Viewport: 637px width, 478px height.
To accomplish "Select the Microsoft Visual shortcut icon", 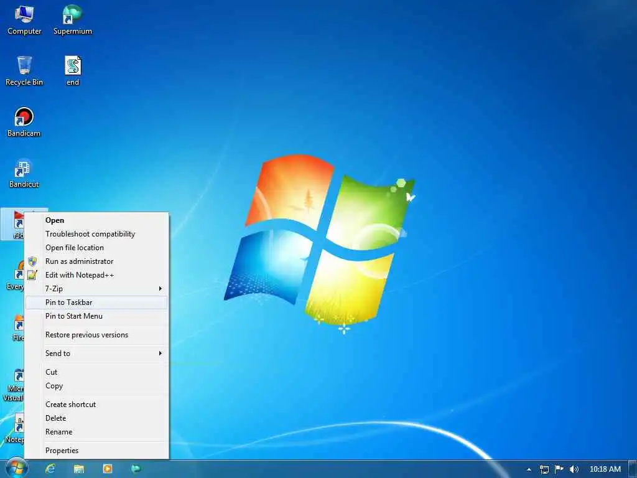I will point(14,384).
